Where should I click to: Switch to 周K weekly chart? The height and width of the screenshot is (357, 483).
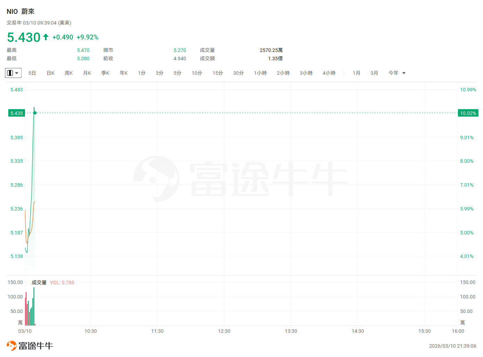(69, 73)
